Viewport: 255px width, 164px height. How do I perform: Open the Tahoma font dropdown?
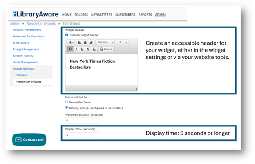pyautogui.click(x=105, y=42)
